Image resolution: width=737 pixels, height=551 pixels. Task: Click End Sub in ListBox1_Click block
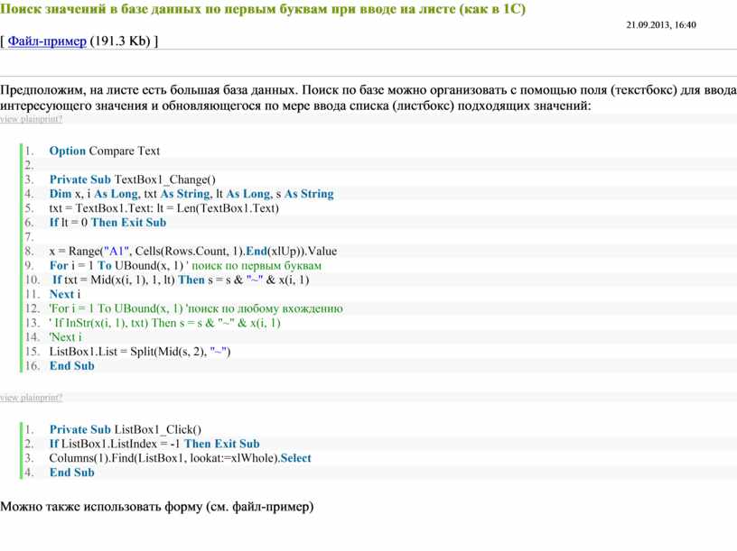72,473
